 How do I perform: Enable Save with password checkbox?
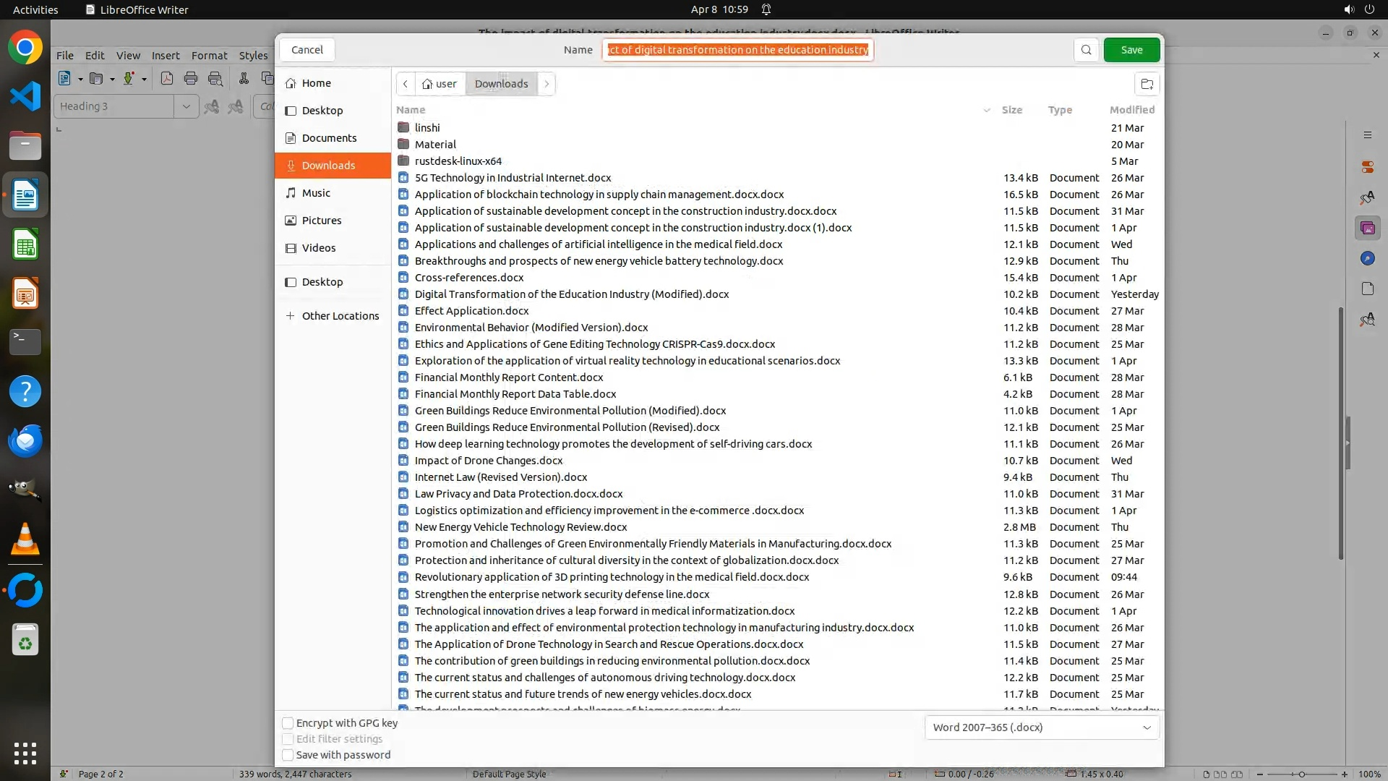pyautogui.click(x=288, y=755)
